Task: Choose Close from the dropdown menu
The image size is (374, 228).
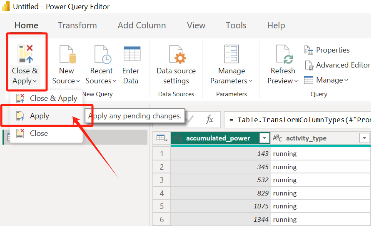Action: (47, 133)
